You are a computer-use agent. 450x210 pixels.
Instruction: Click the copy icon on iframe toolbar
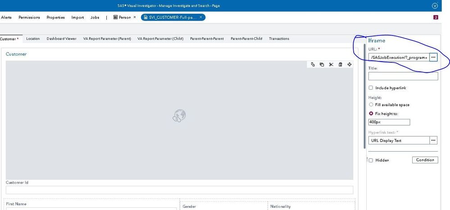coord(313,65)
